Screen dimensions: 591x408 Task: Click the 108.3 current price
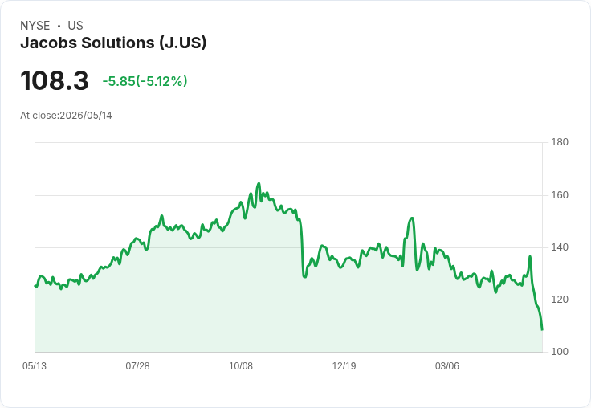click(55, 80)
